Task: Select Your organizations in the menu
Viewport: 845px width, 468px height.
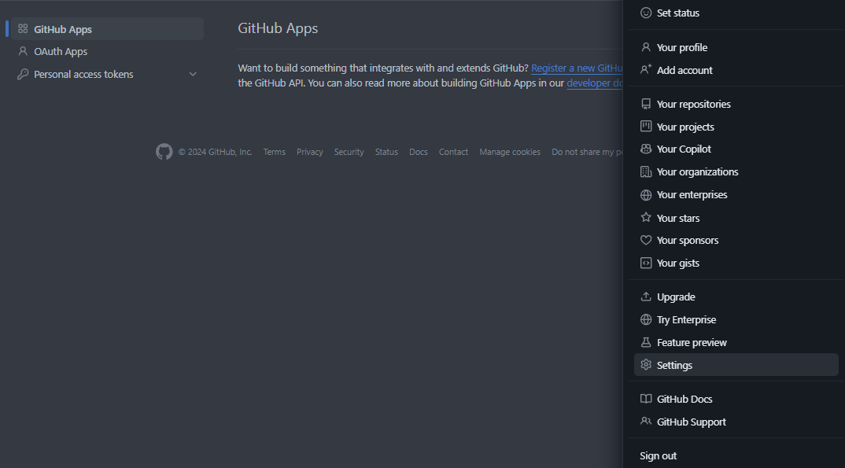Action: (x=736, y=171)
